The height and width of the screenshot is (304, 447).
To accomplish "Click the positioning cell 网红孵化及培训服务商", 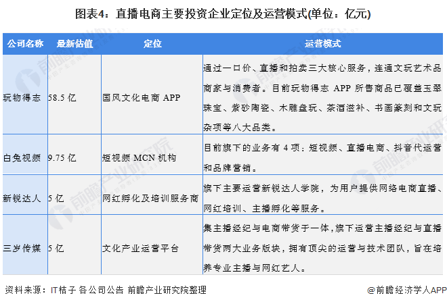I will 150,198.
